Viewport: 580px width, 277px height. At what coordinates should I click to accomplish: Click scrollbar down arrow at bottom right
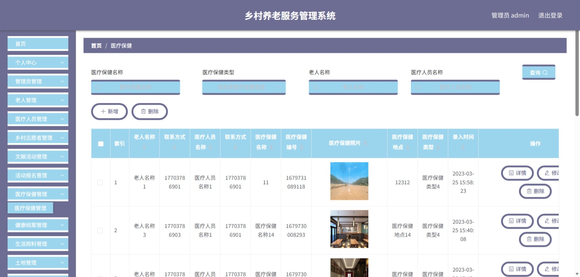[577, 274]
